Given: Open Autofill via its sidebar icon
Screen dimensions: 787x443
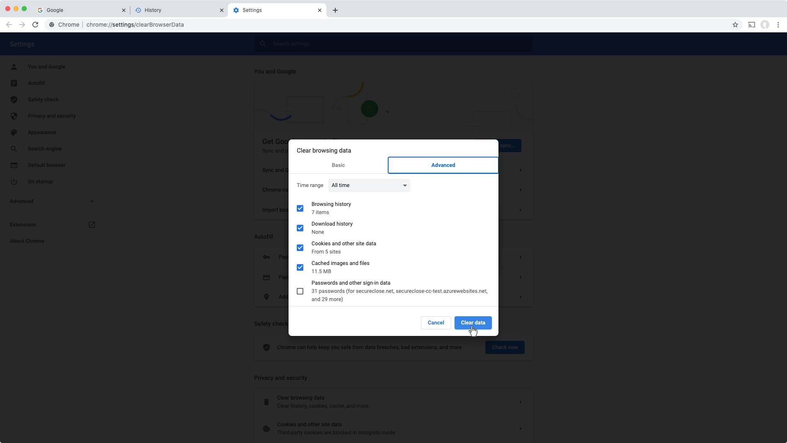Looking at the screenshot, I should [x=14, y=83].
